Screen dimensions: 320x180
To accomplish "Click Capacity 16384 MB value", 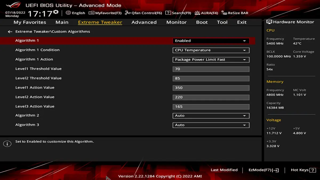I will coord(275,107).
